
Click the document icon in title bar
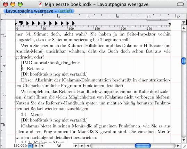pyautogui.click(x=40, y=5)
